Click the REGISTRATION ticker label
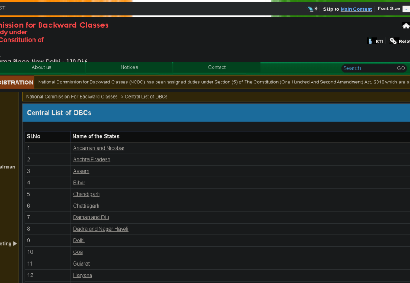The image size is (410, 283). click(x=16, y=83)
